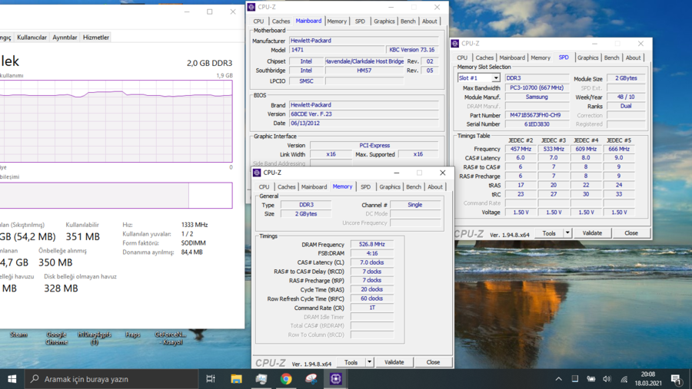Select Max Bandwidth PC3-10700 (667 MHz)
Image resolution: width=692 pixels, height=389 pixels.
coord(537,87)
